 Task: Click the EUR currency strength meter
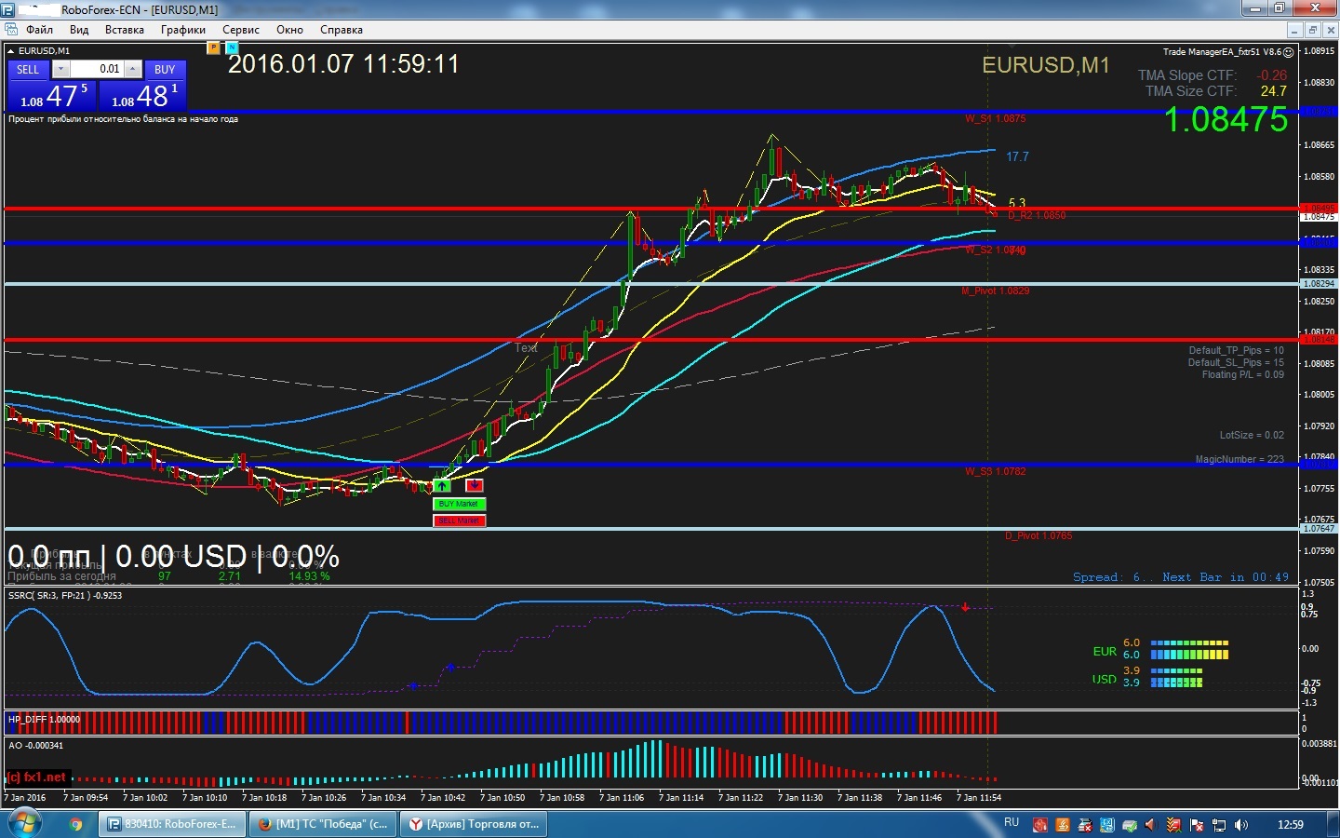1160,649
